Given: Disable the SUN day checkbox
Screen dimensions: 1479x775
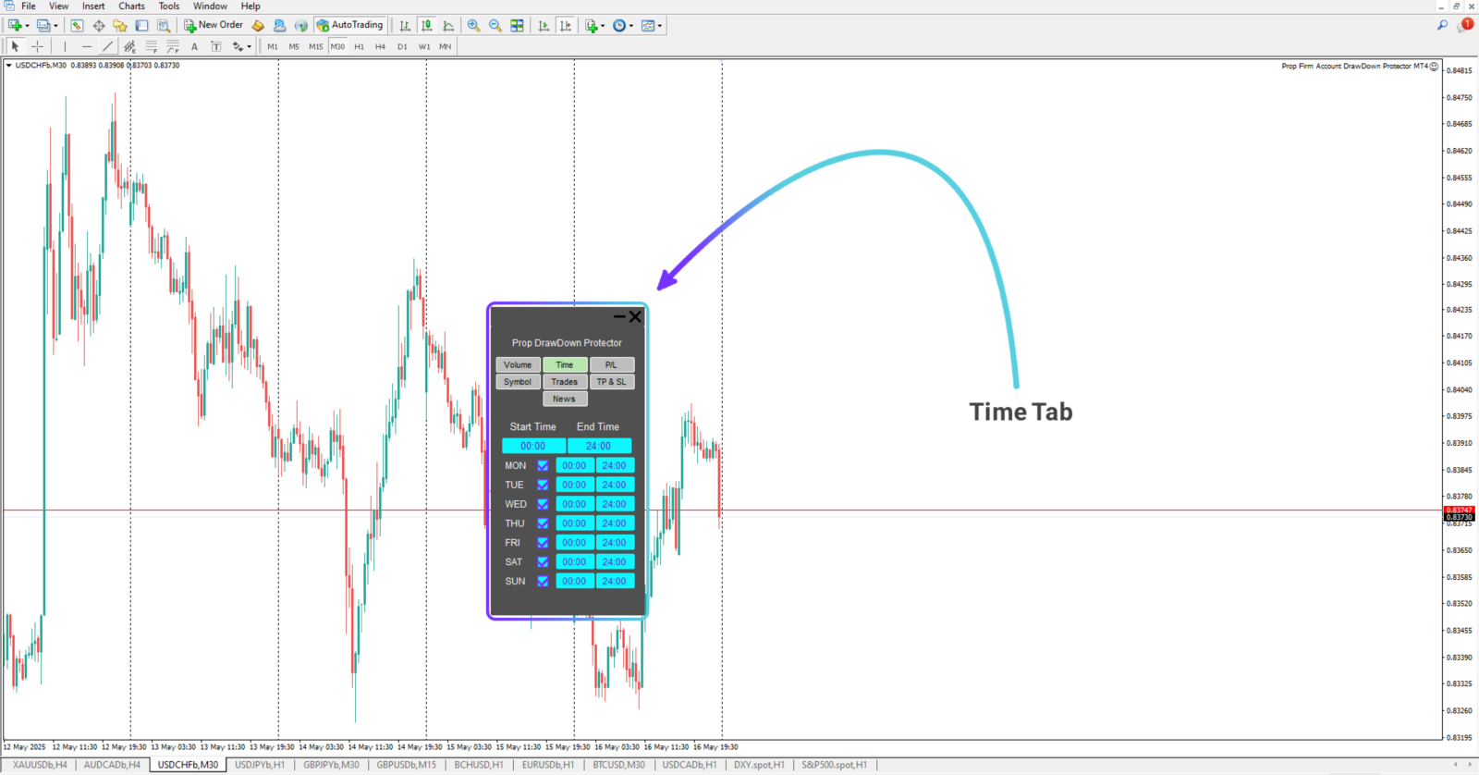Looking at the screenshot, I should 543,582.
